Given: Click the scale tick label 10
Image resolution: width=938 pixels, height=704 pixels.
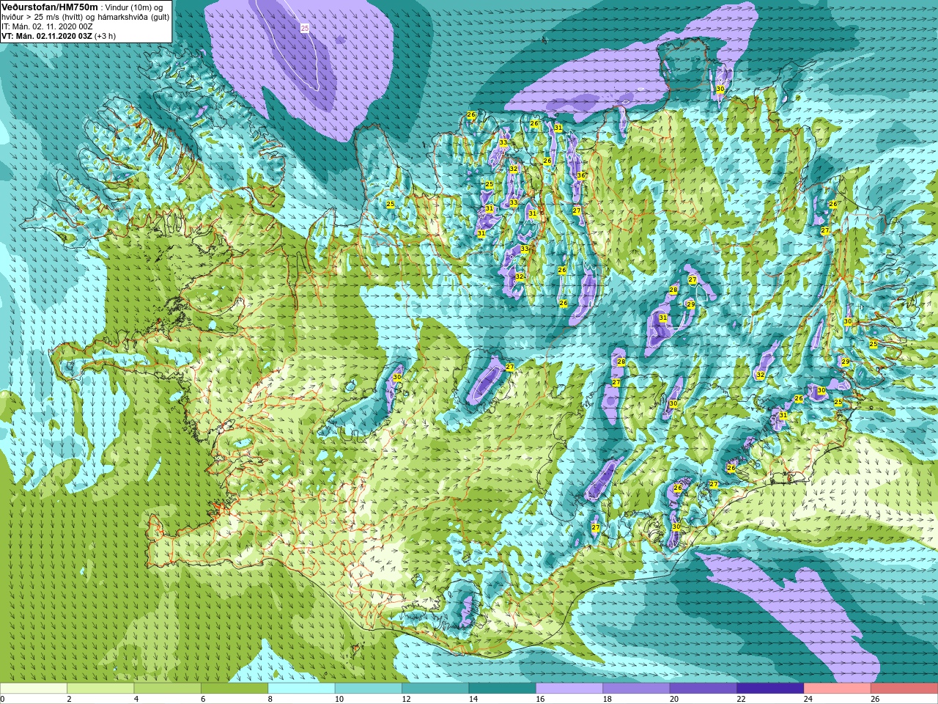Looking at the screenshot, I should click(339, 700).
